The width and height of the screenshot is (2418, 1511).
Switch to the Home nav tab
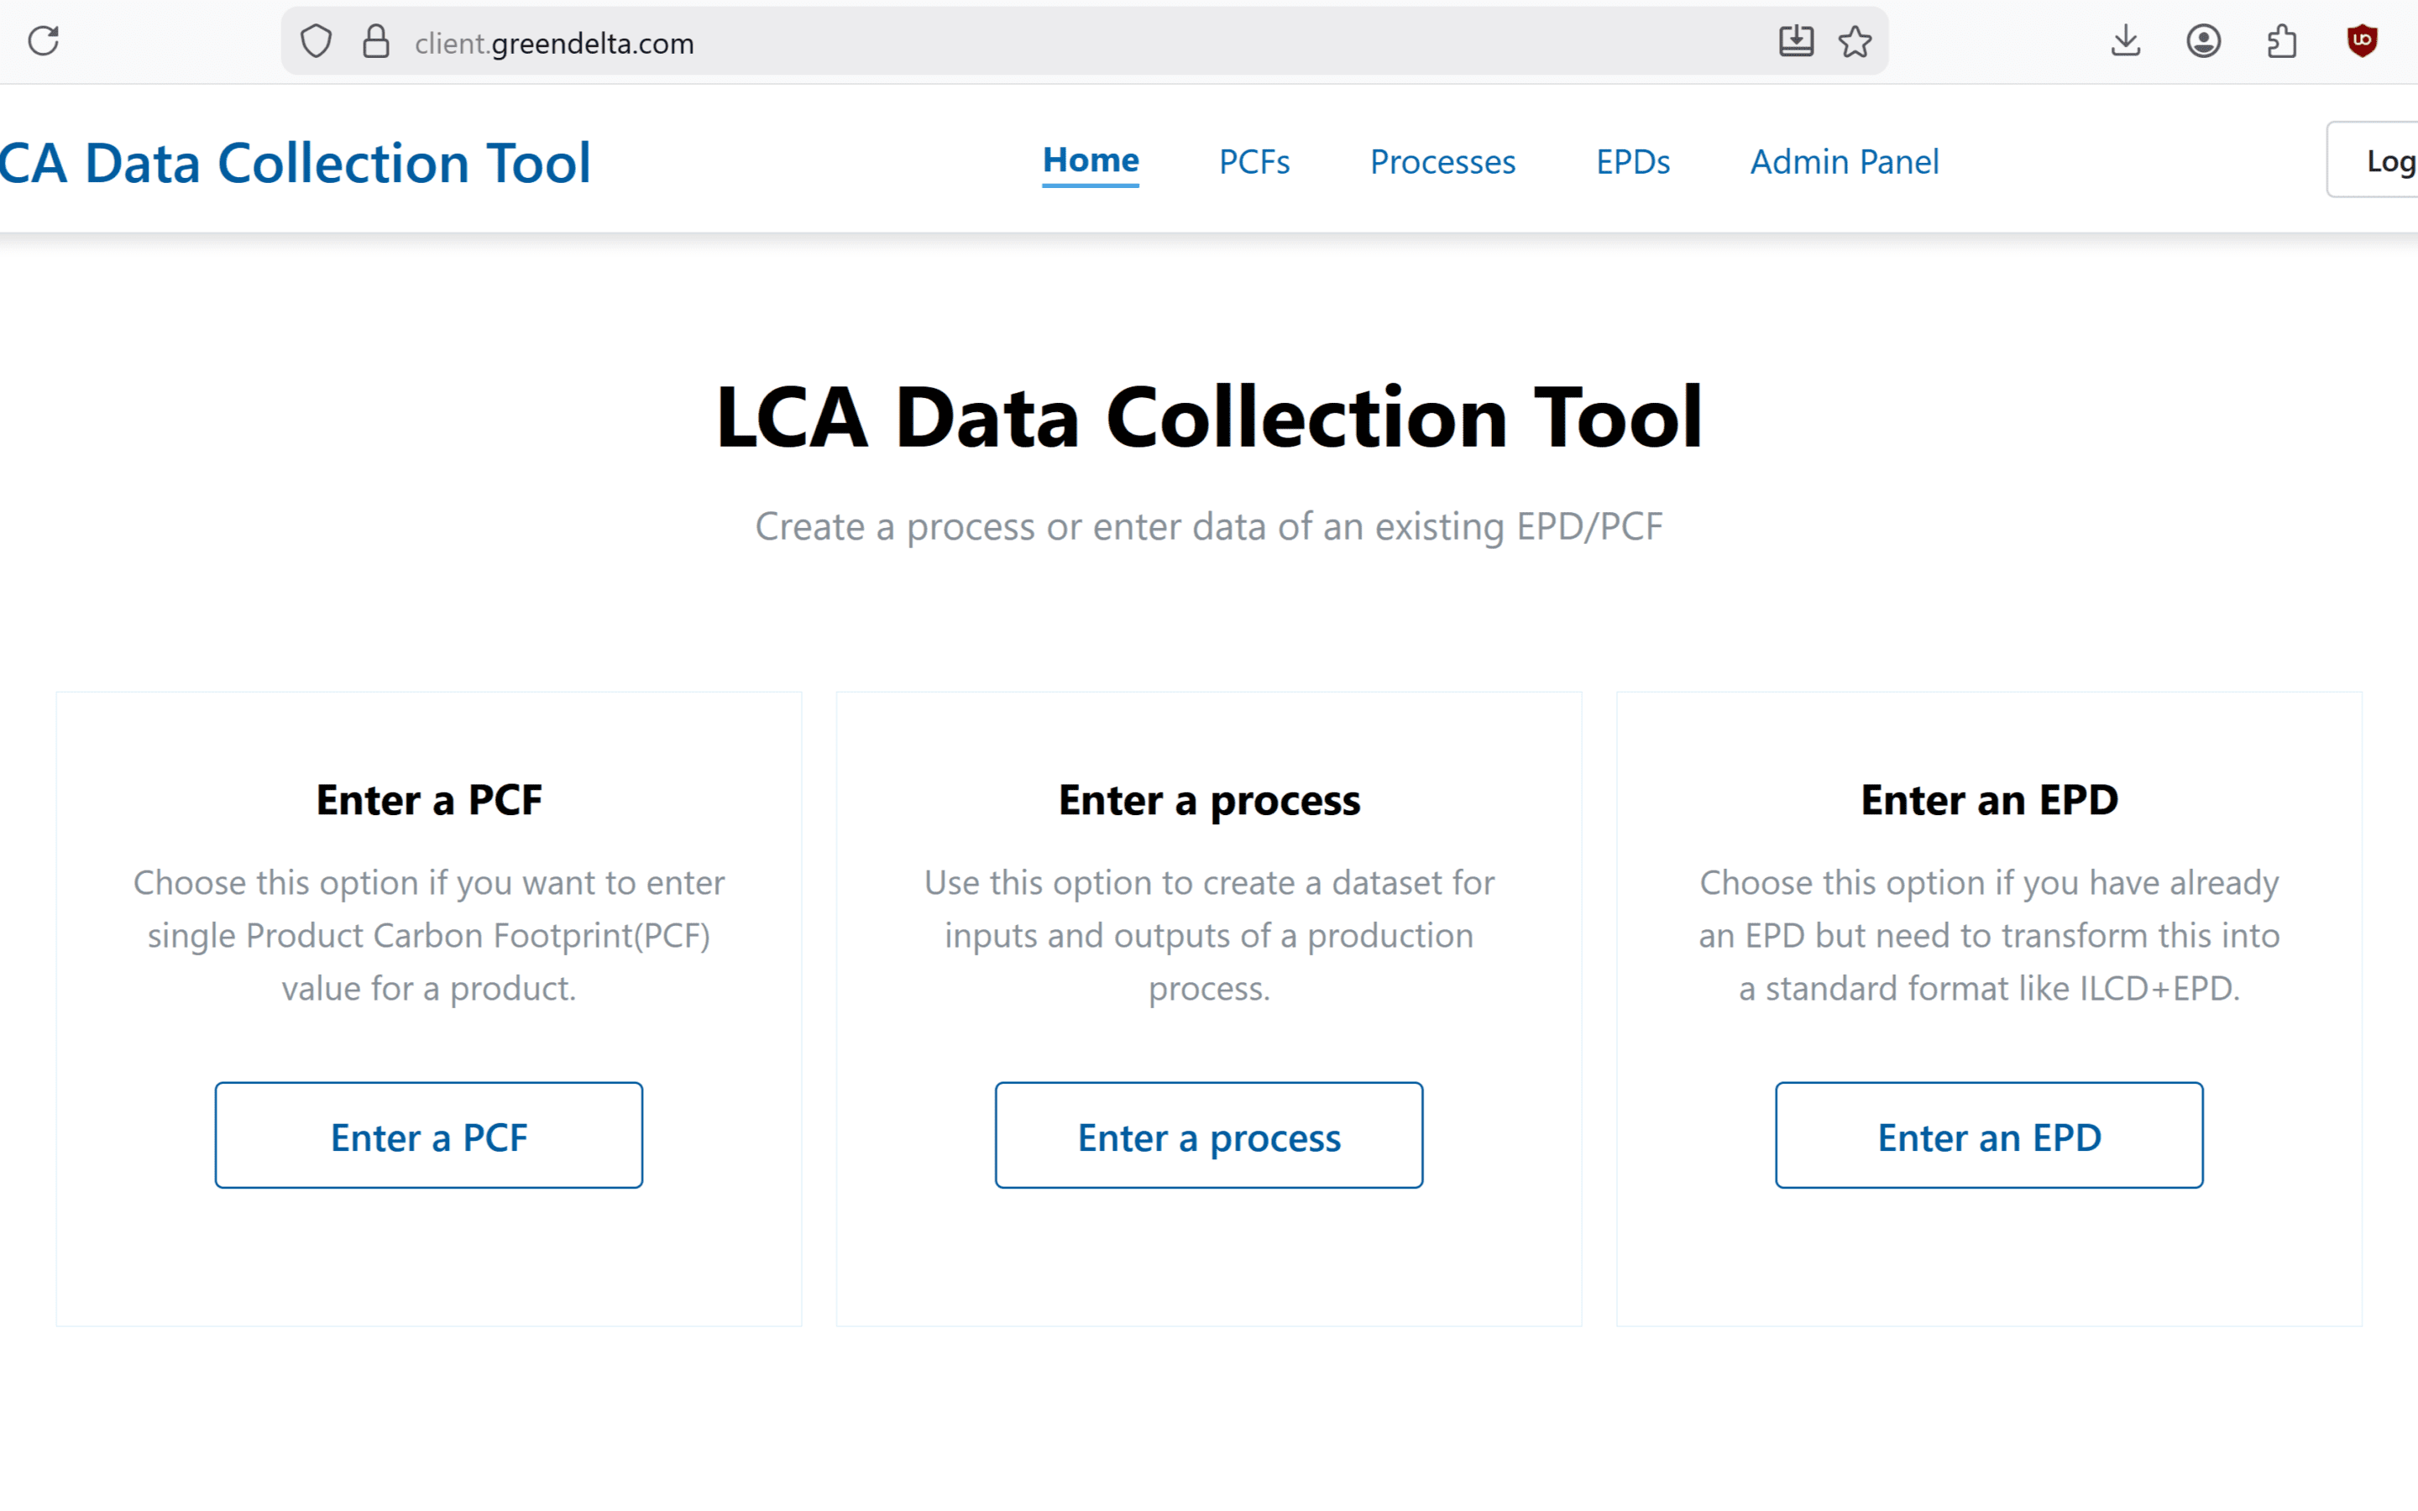(1090, 159)
